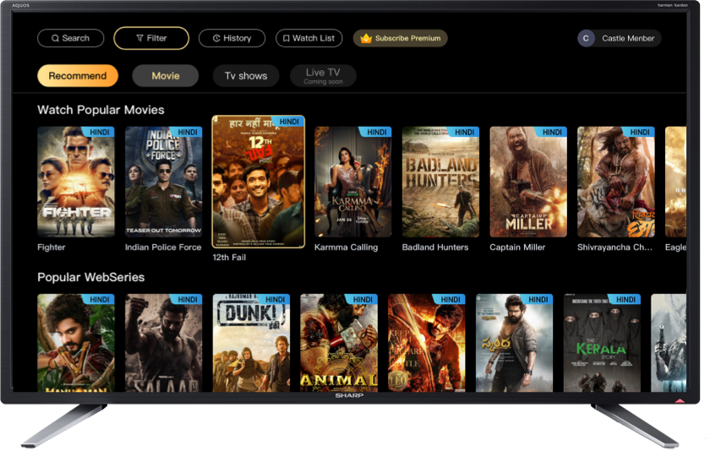Click the Captain Miller title text
710x451 pixels.
pyautogui.click(x=517, y=247)
